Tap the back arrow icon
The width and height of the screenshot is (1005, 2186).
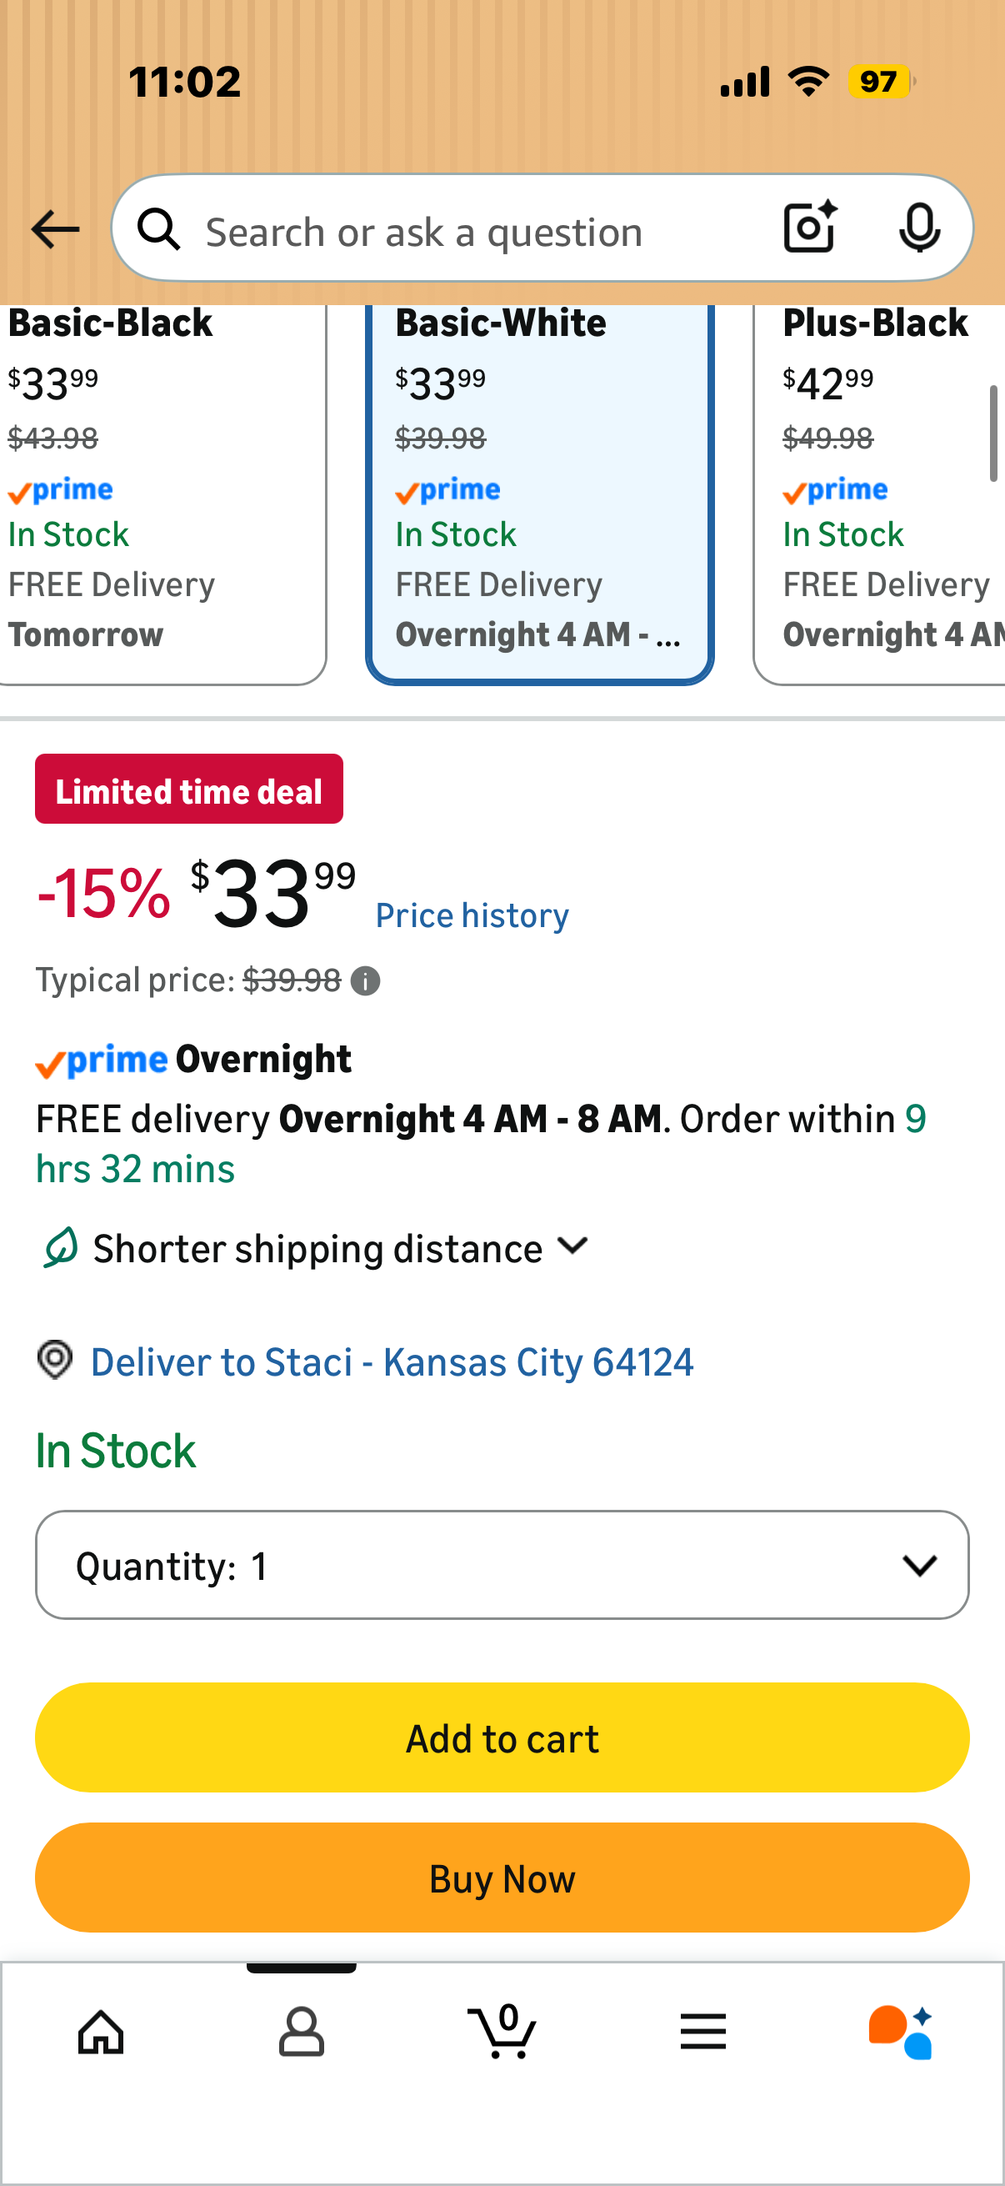click(x=55, y=230)
